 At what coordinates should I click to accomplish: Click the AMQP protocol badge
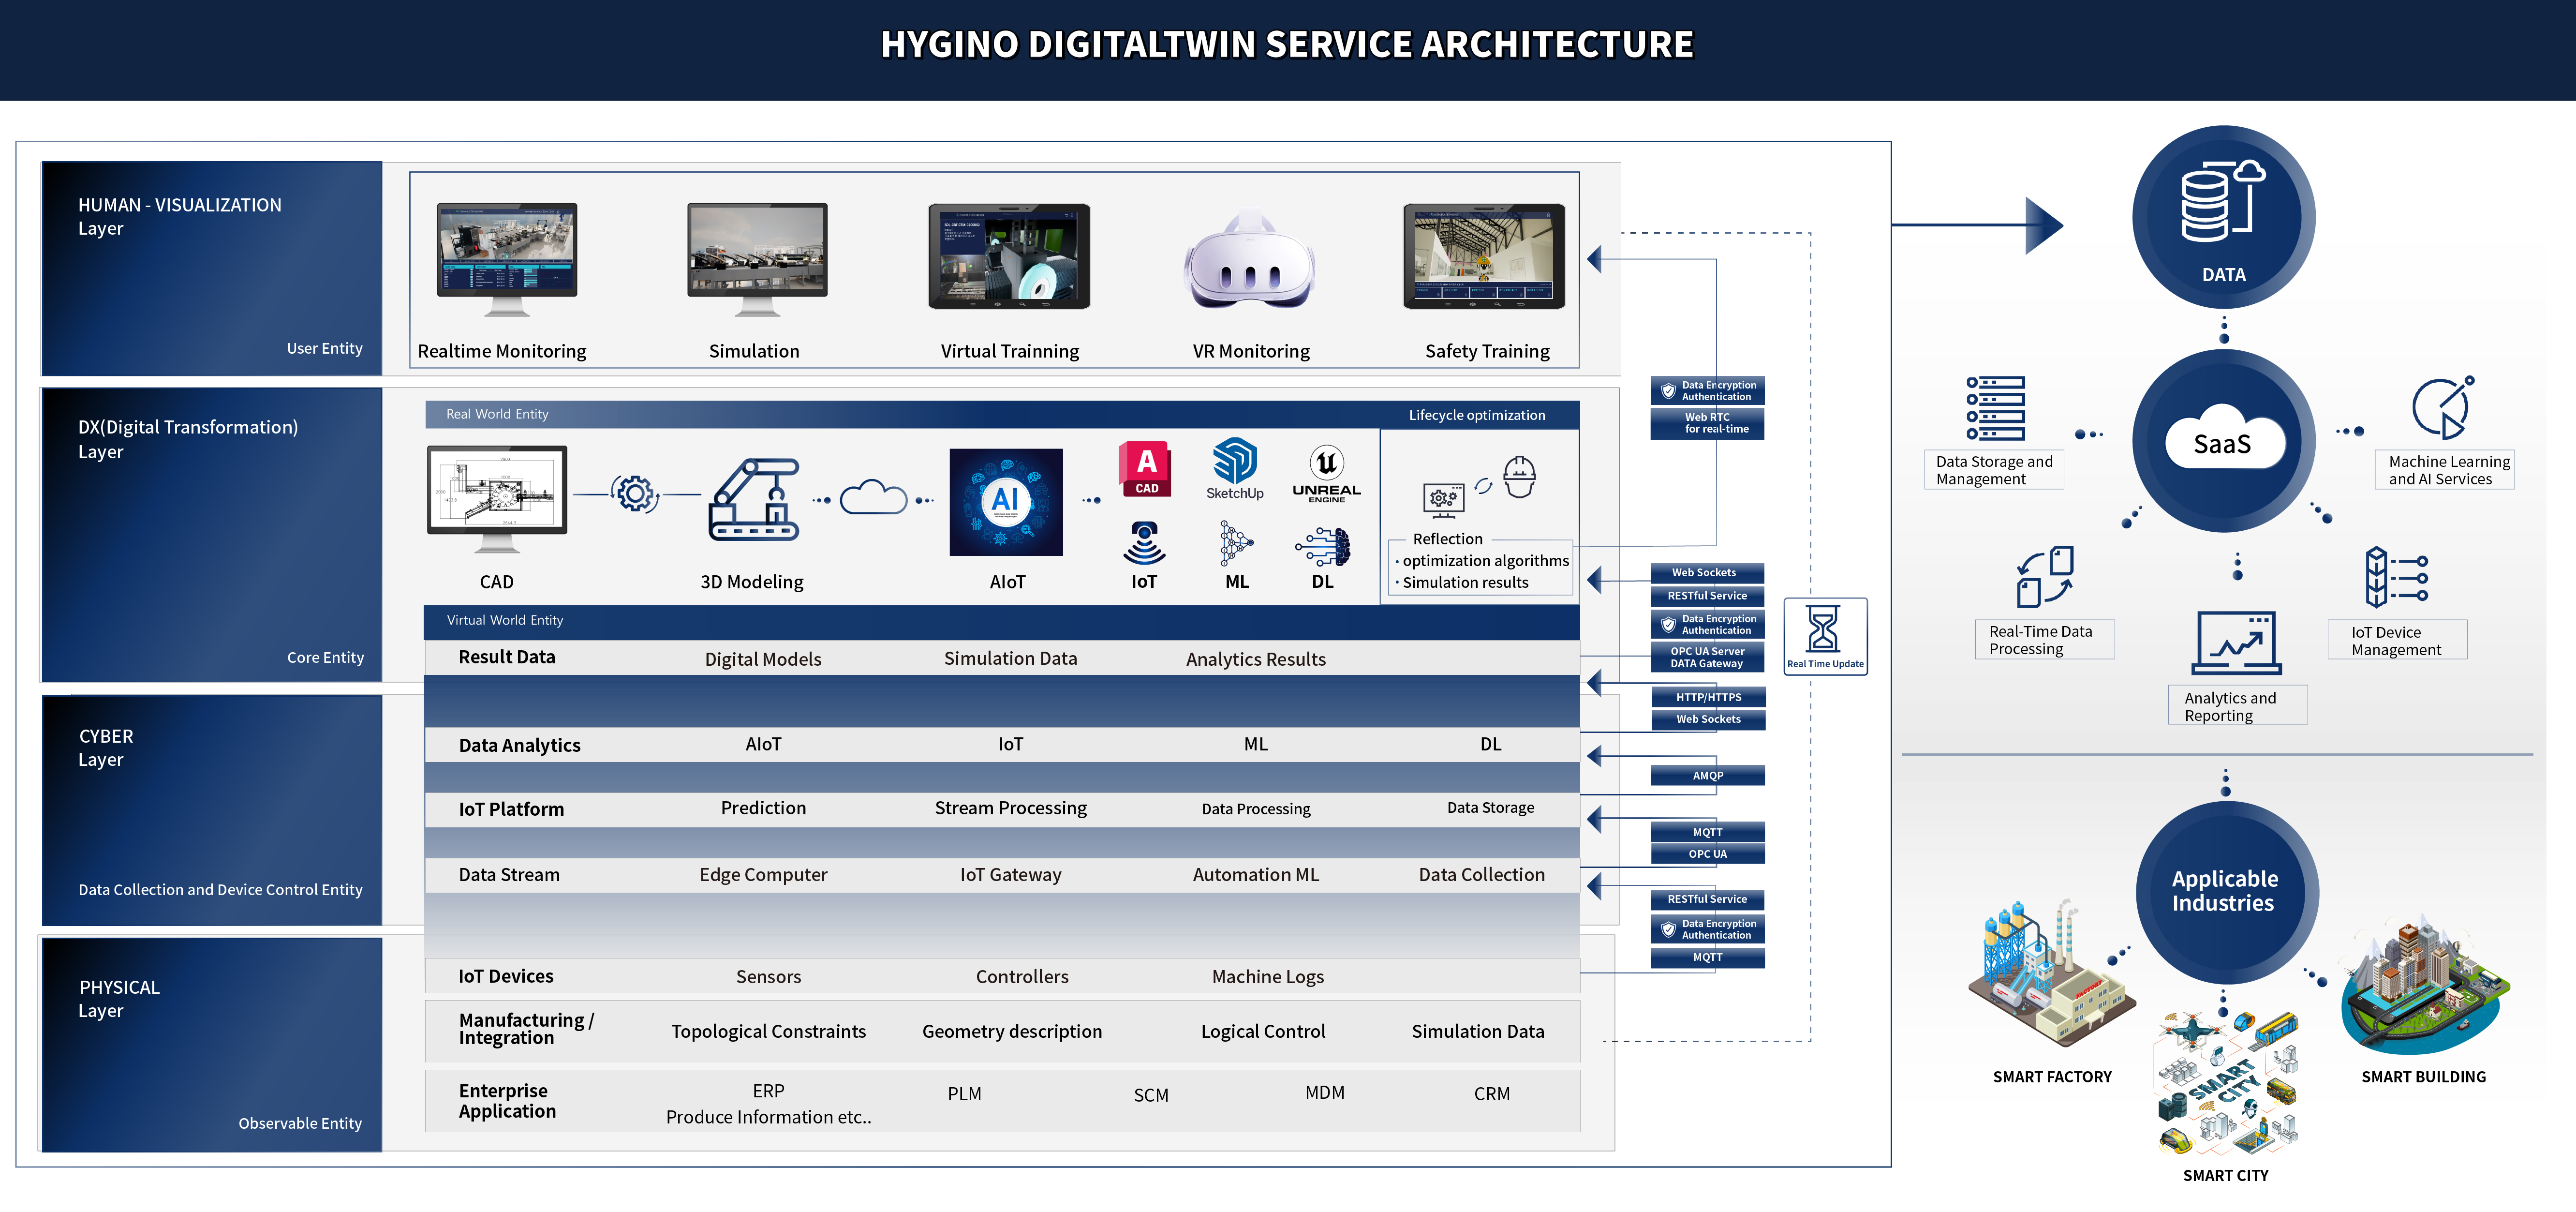(1707, 775)
